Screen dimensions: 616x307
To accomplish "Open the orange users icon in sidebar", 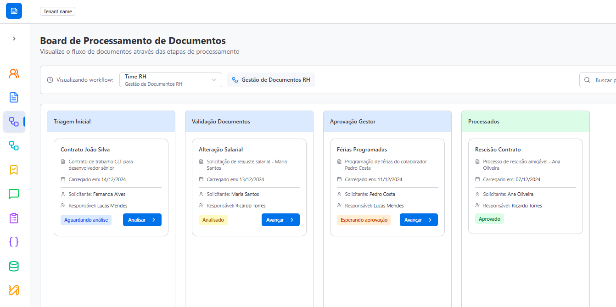I will 14,73.
